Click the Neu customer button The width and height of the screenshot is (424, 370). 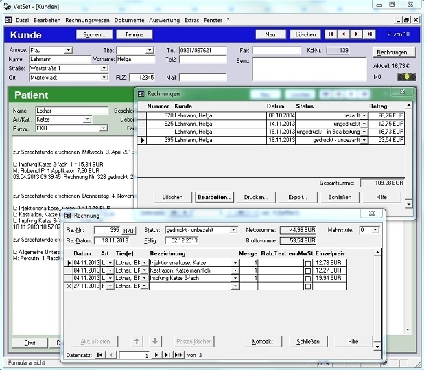(270, 34)
